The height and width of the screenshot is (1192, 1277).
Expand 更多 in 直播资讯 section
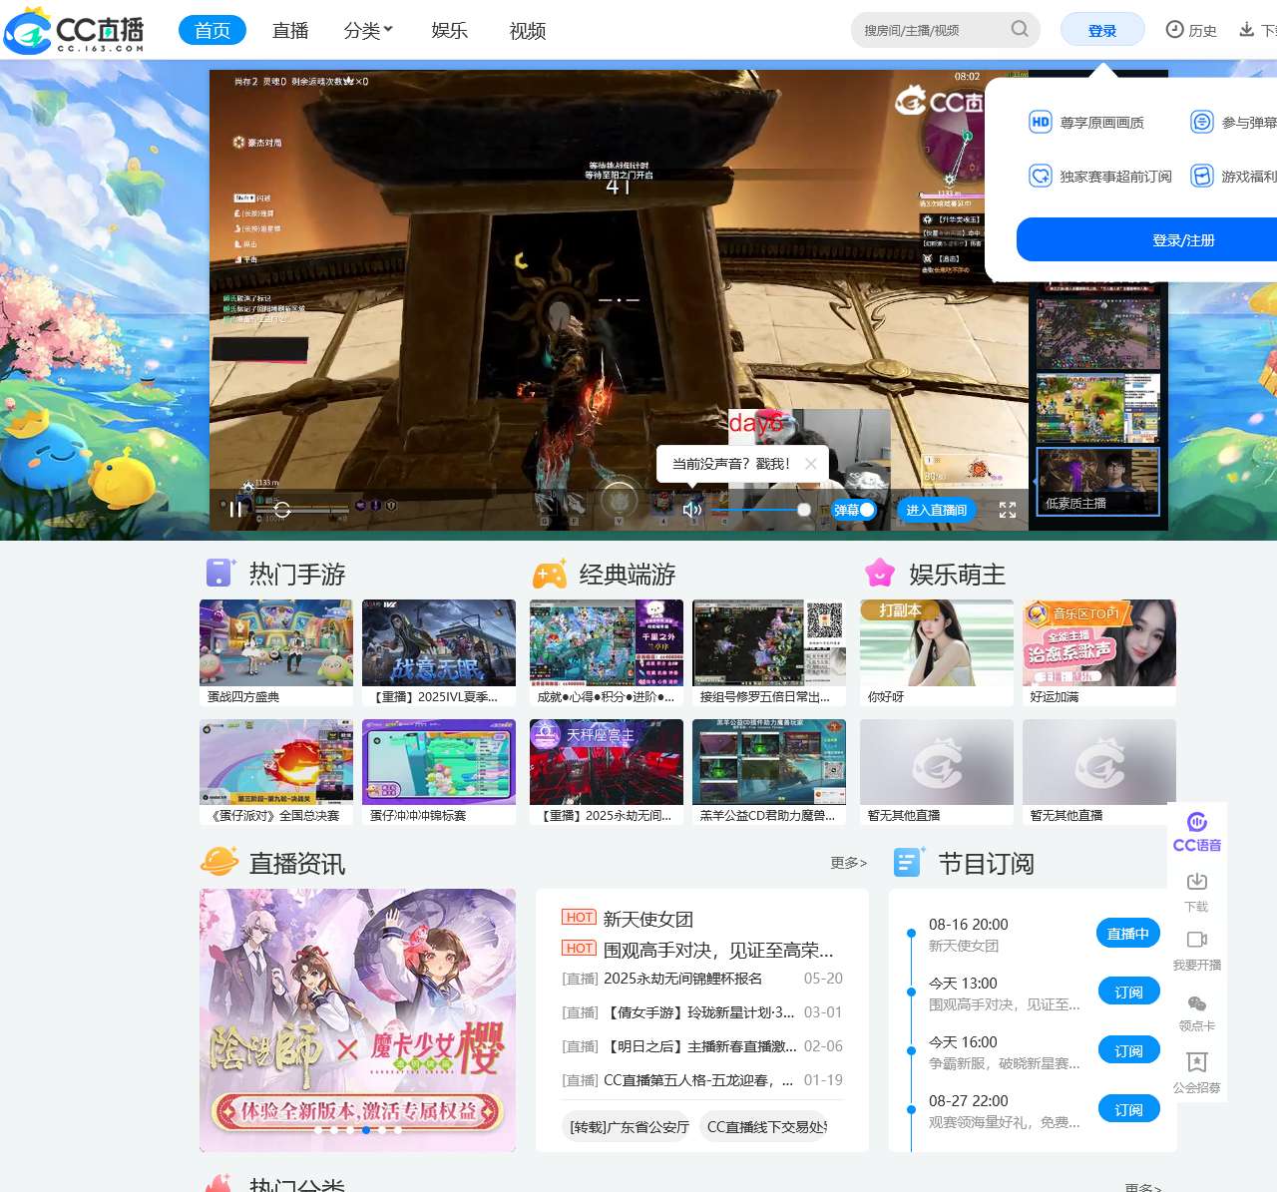coord(848,863)
